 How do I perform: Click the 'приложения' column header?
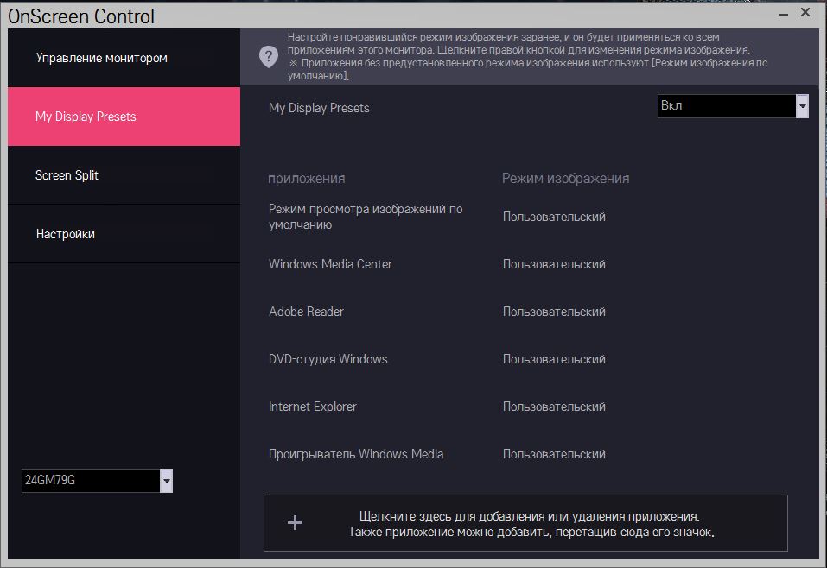tap(307, 179)
